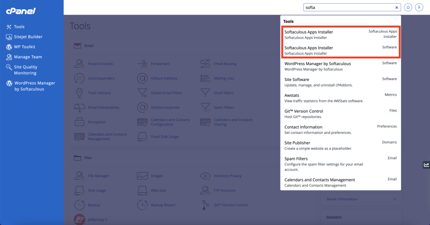Select the Softaculous Apps Installer result under Software
Screen dimensions: 430x225
[341, 50]
